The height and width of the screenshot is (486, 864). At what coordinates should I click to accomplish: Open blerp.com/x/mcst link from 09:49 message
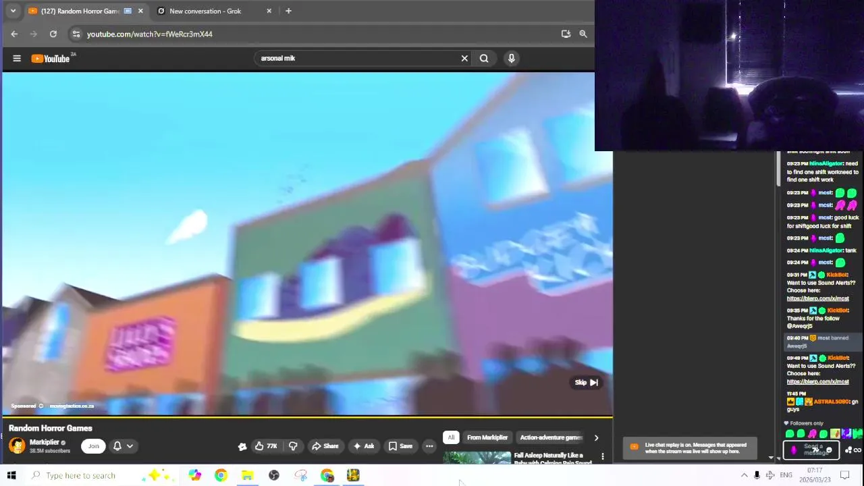[x=817, y=381]
